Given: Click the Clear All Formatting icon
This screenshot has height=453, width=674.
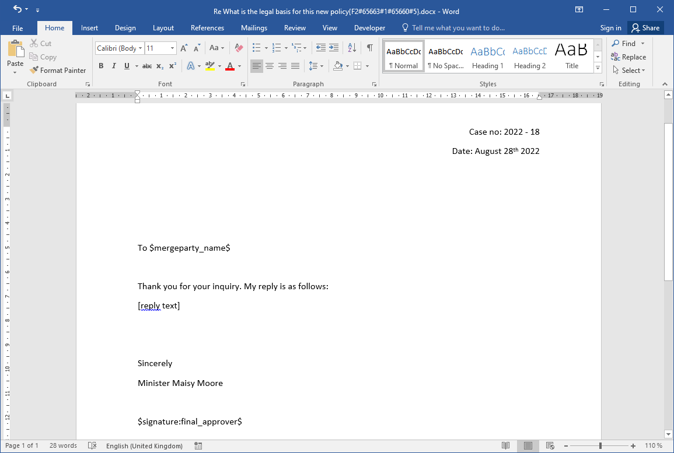Looking at the screenshot, I should [238, 48].
